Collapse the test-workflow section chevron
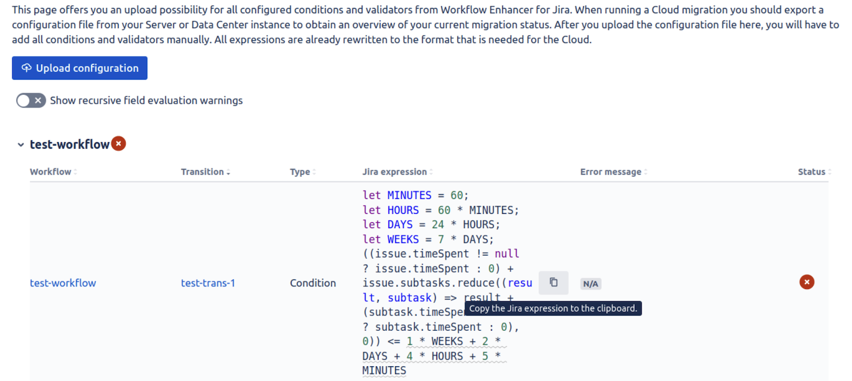Viewport: 852px width, 381px height. point(21,144)
